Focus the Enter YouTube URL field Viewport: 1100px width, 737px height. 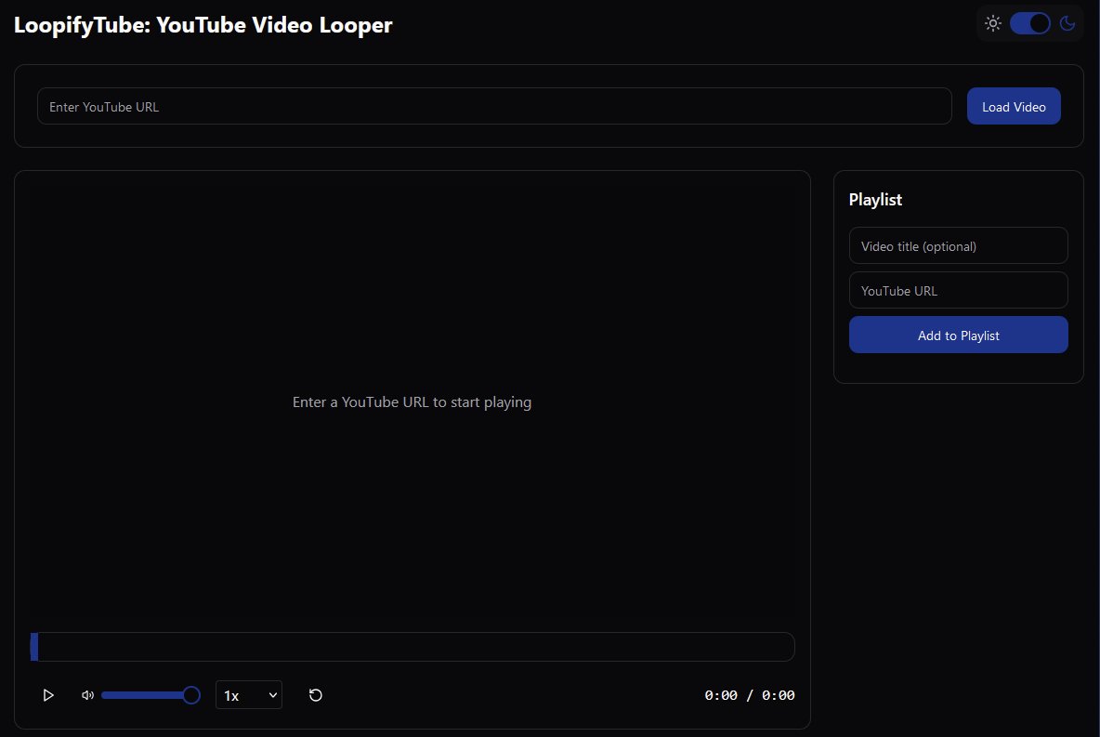(494, 106)
